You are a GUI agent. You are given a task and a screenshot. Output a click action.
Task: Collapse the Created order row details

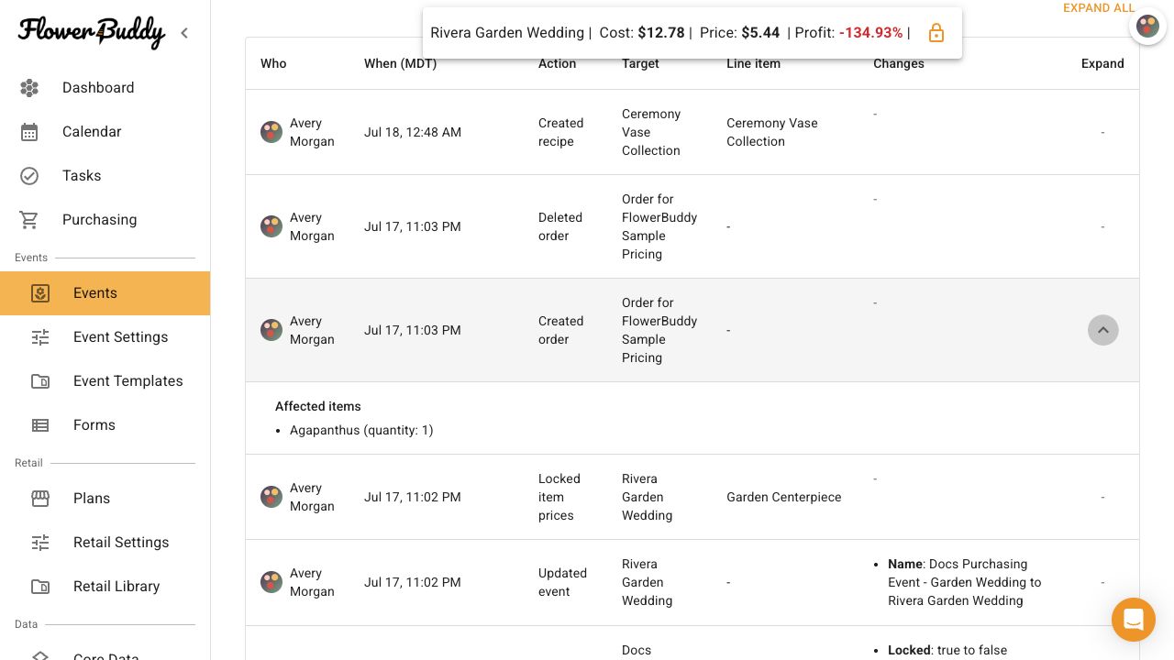click(1103, 330)
